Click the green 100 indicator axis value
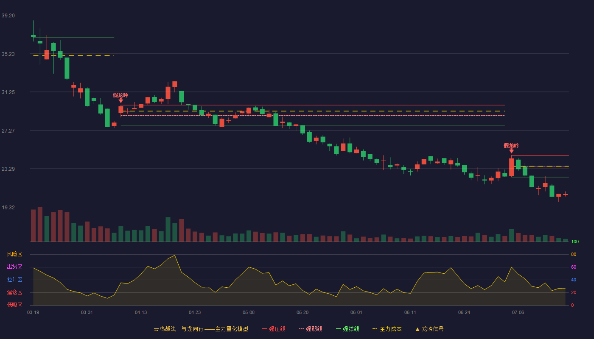594x339 pixels. (575, 242)
